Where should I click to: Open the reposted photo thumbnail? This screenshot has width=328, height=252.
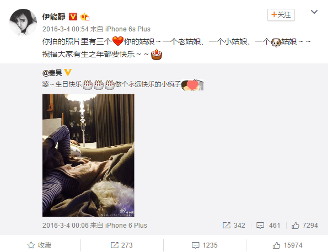88,155
